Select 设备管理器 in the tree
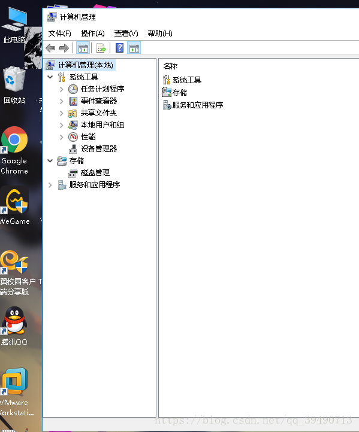The image size is (359, 432). coord(99,149)
